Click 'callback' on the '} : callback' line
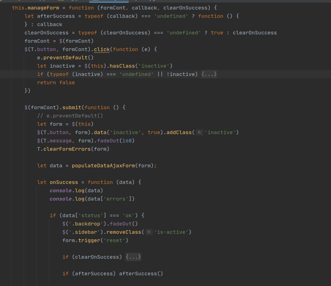 pyautogui.click(x=50, y=25)
